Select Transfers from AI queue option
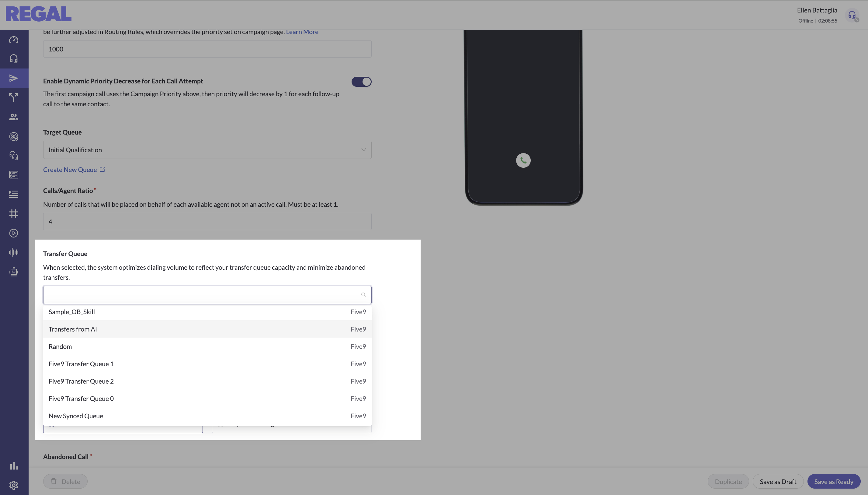868x495 pixels. click(207, 329)
